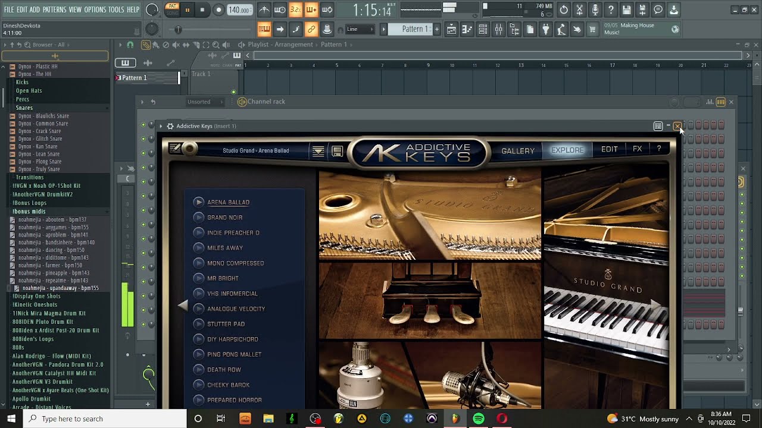This screenshot has width=762, height=428.
Task: Load the Death Row preset
Action: pyautogui.click(x=224, y=370)
